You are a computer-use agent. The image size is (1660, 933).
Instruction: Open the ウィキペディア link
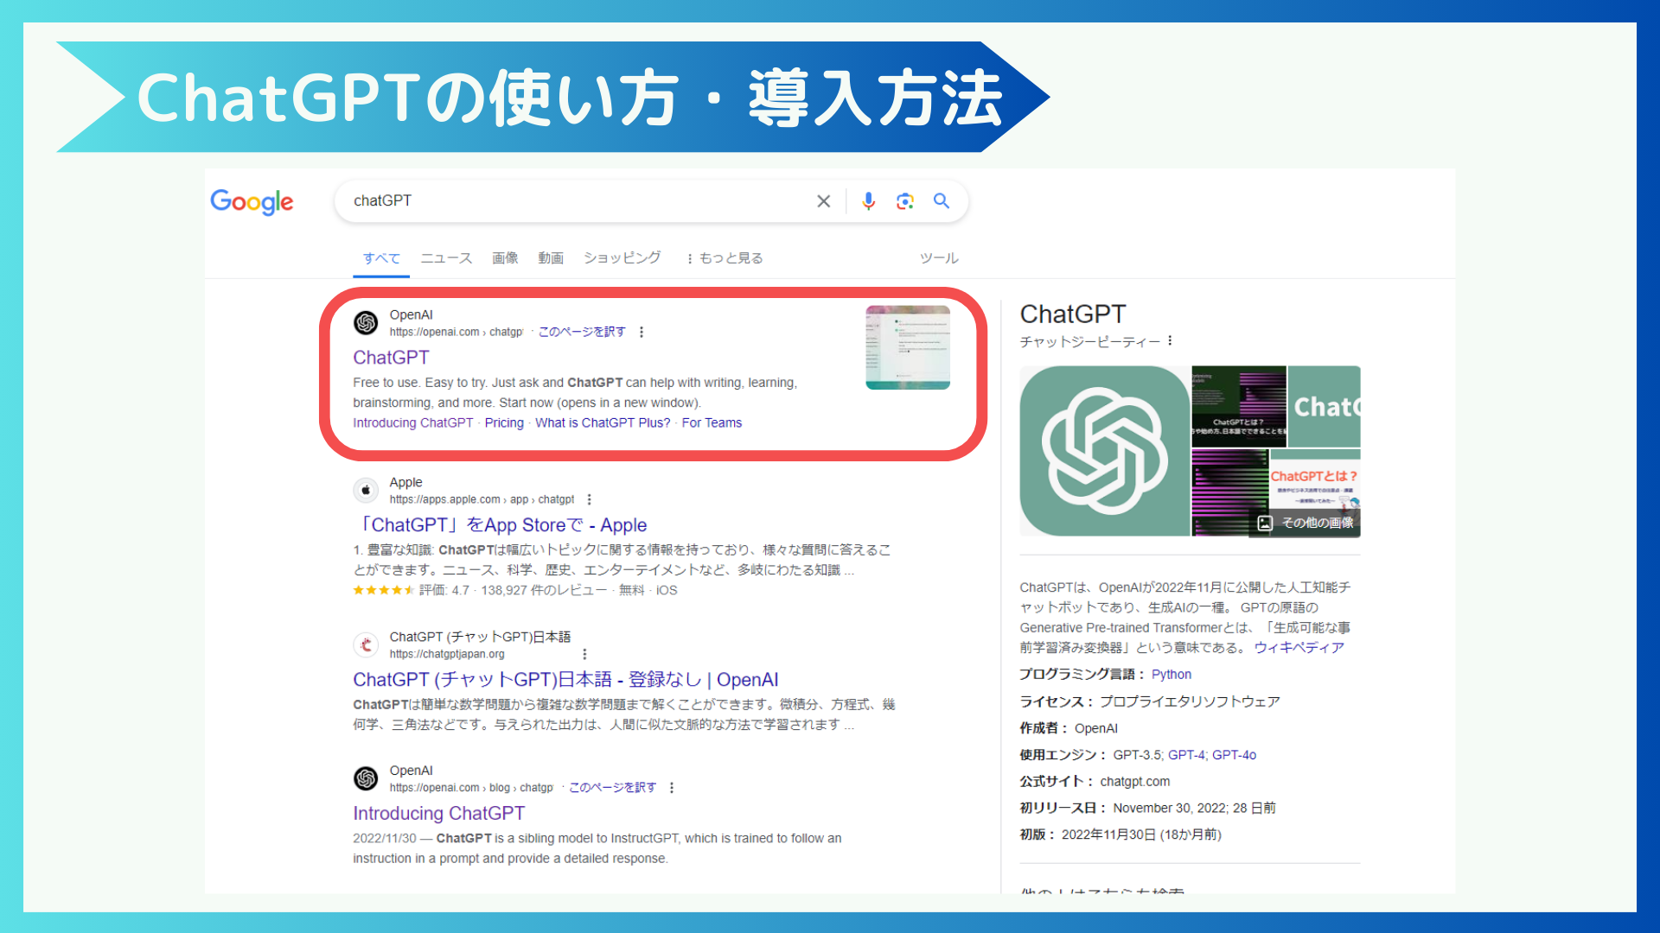(1299, 648)
